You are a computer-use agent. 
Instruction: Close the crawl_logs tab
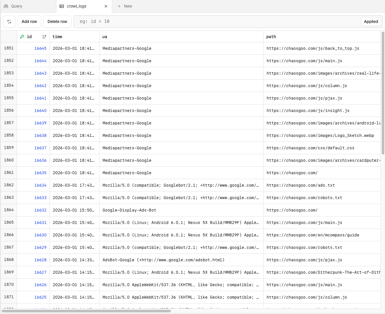pyautogui.click(x=106, y=6)
